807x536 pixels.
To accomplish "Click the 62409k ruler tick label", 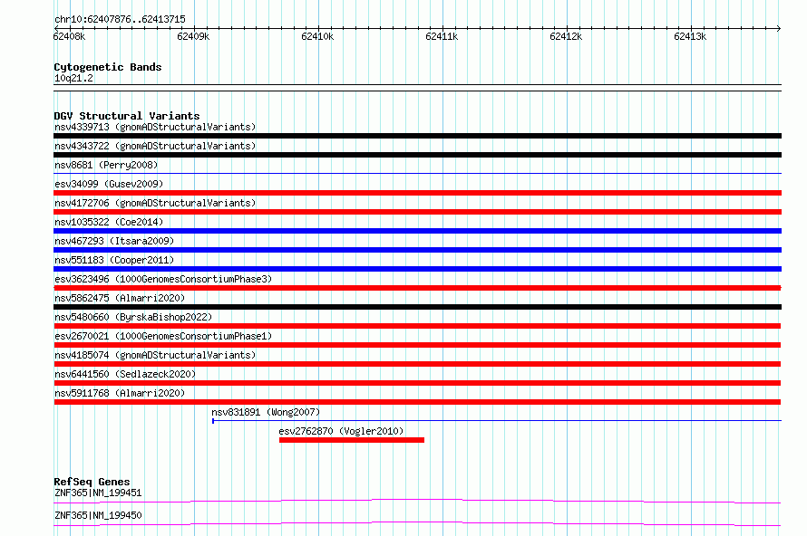I will click(193, 36).
